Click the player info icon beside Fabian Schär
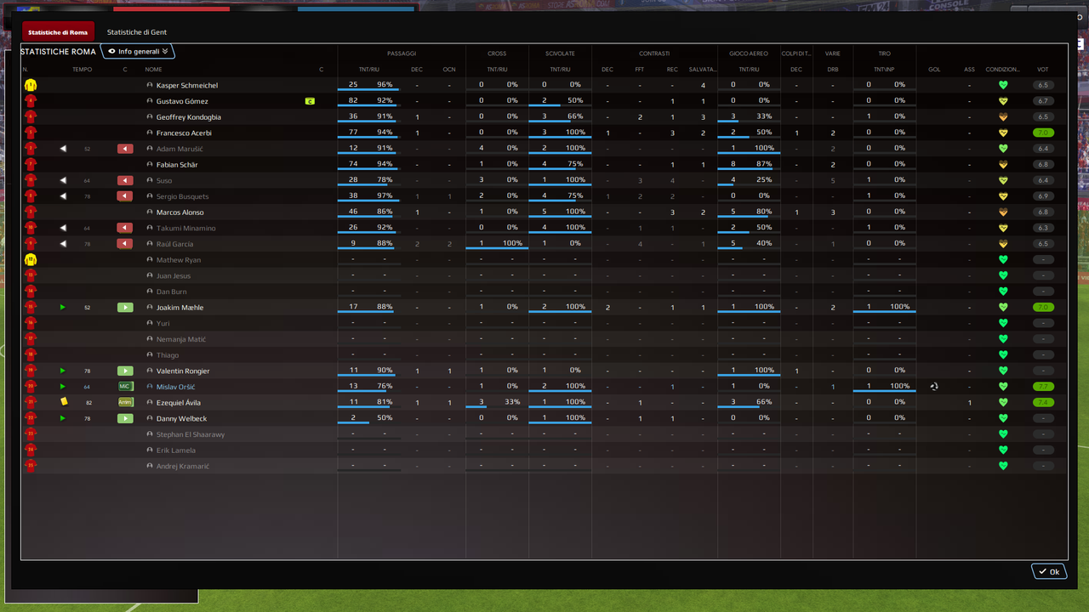 (x=150, y=165)
